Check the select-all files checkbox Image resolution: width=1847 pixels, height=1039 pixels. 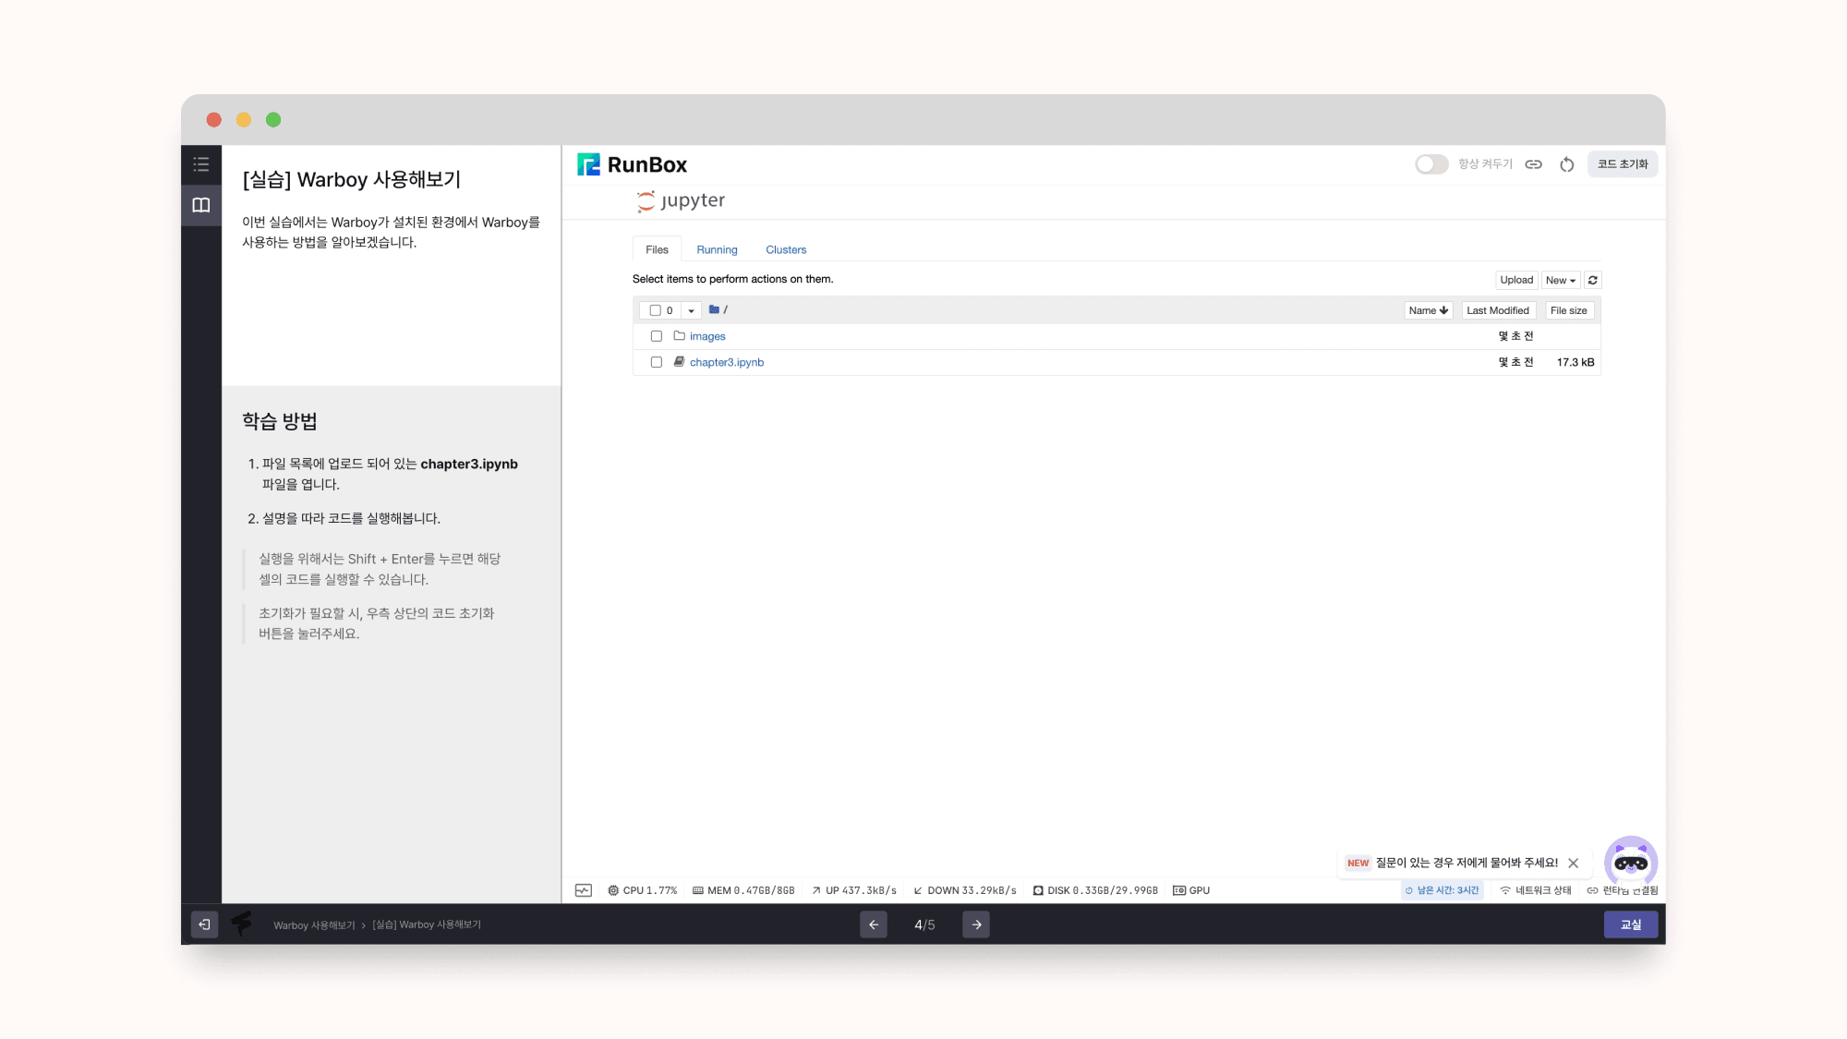[655, 310]
